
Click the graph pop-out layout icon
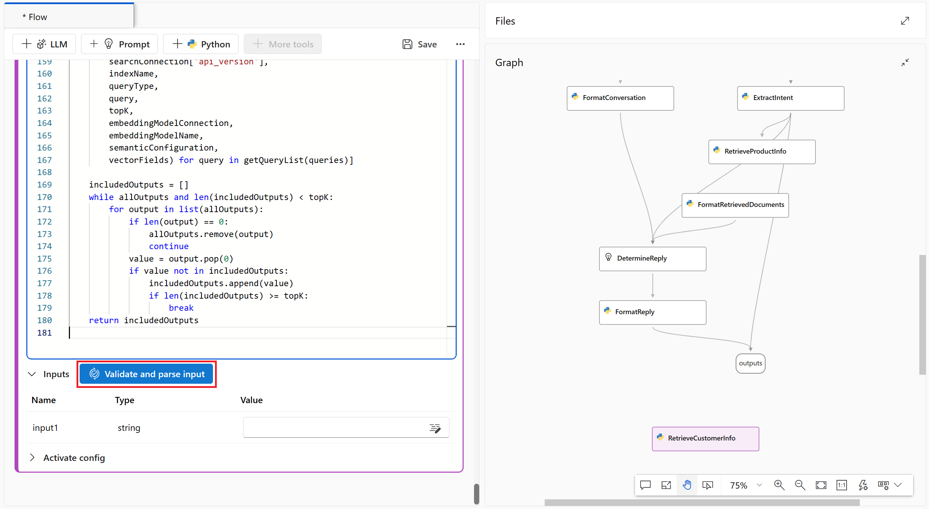(666, 485)
